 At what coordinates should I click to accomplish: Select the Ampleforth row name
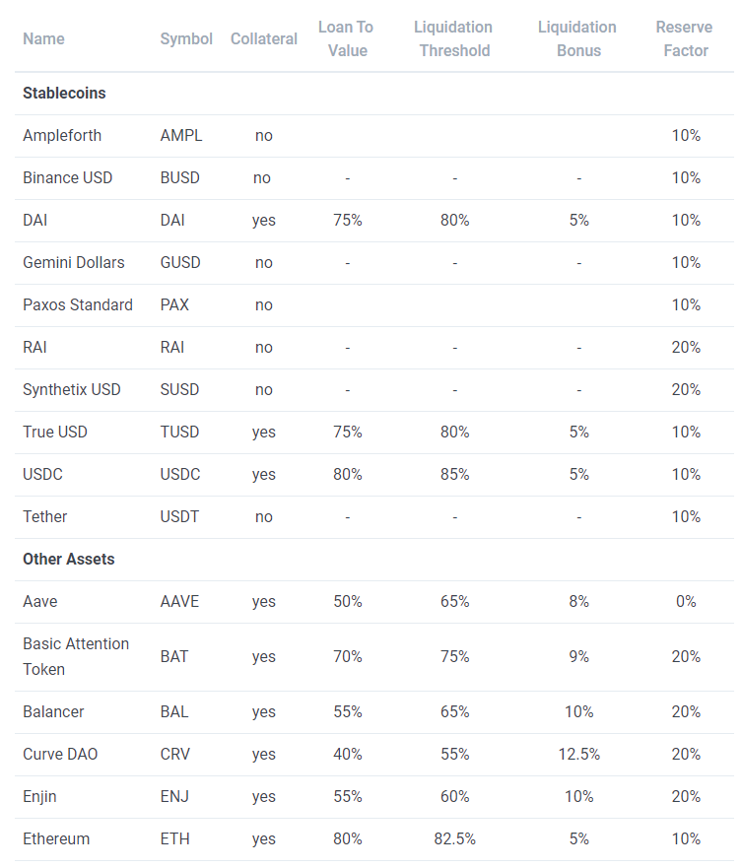pos(62,136)
